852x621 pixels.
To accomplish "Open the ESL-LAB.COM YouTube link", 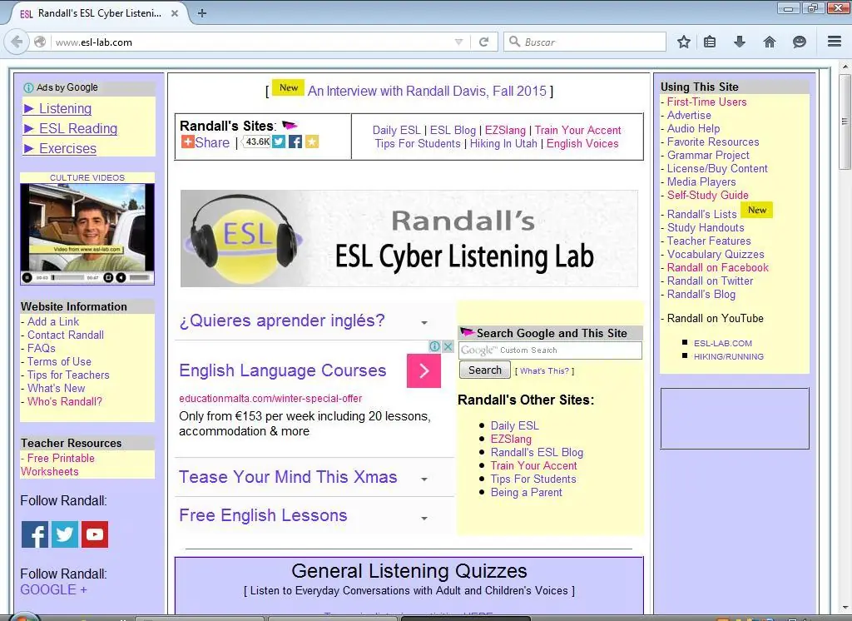I will coord(723,344).
